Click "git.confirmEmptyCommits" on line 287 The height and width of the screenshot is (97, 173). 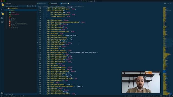click(x=56, y=43)
